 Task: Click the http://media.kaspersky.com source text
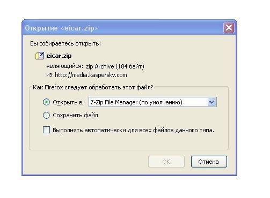click(91, 75)
